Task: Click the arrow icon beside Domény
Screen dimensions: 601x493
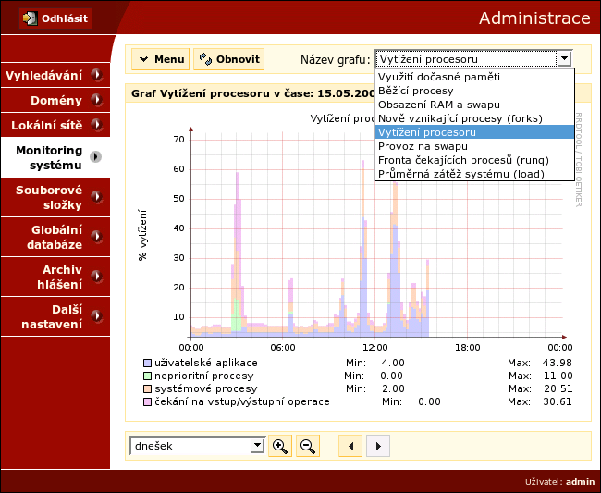Action: click(96, 100)
